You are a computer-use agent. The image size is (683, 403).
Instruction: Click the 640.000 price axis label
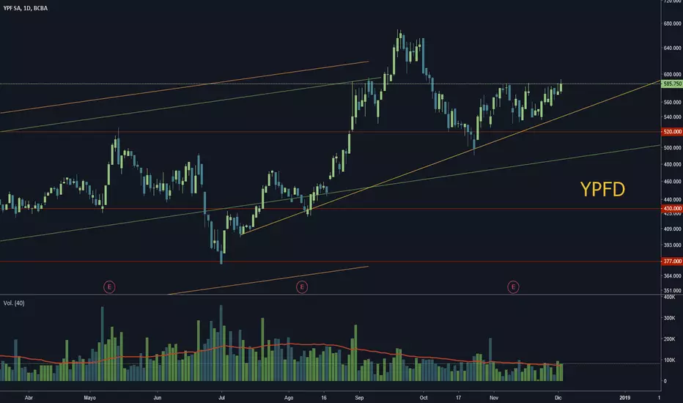tap(672, 48)
